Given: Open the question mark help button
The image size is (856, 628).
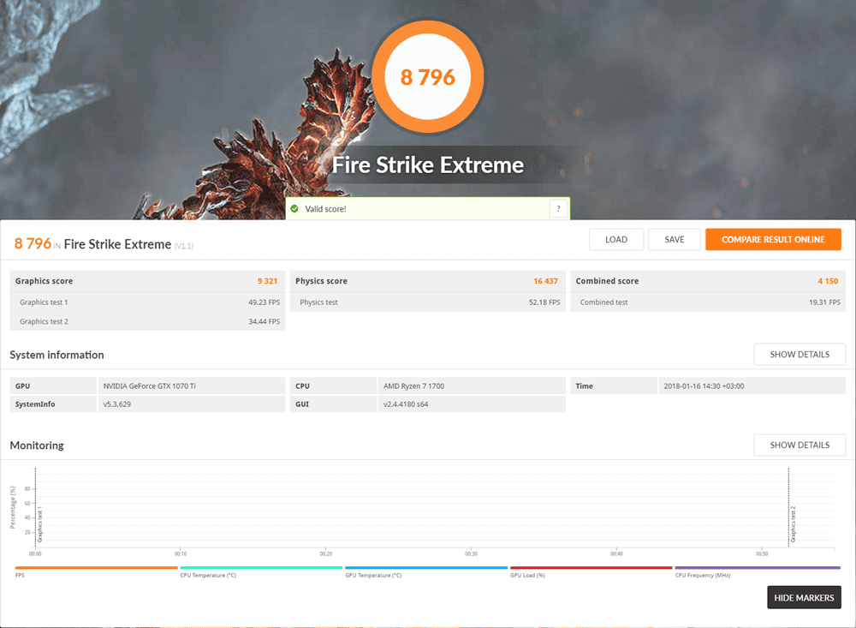Looking at the screenshot, I should point(558,209).
